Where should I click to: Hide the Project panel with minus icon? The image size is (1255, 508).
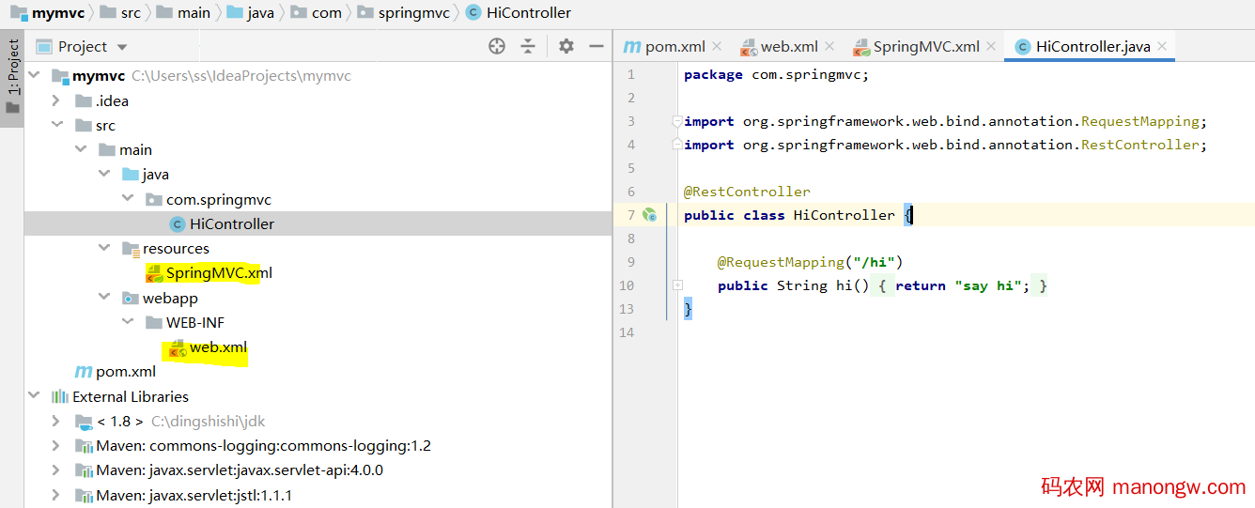pyautogui.click(x=597, y=46)
